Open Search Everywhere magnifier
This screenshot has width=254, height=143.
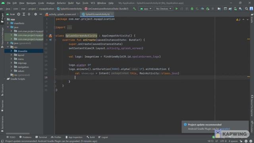coord(246,9)
